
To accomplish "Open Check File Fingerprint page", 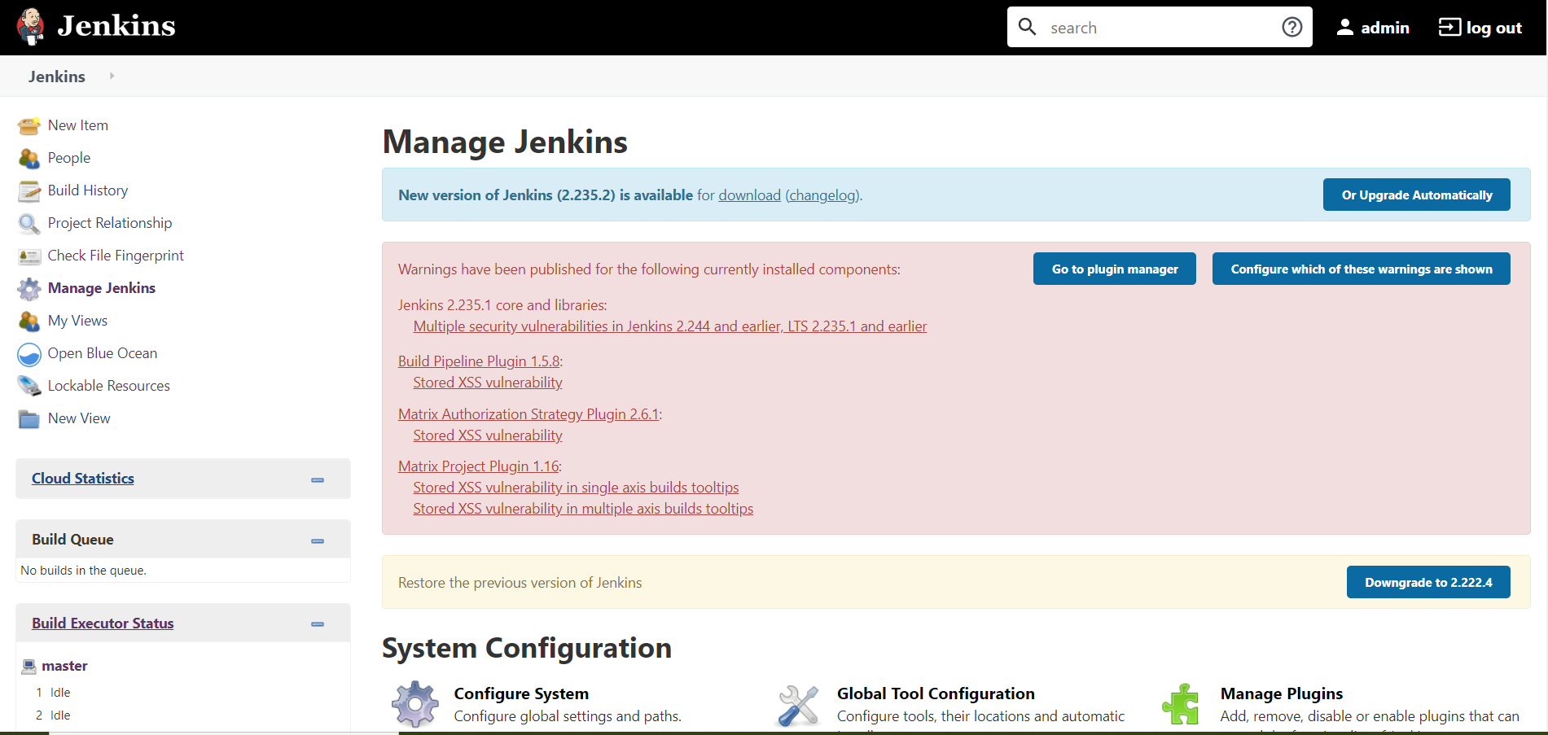I will point(116,256).
